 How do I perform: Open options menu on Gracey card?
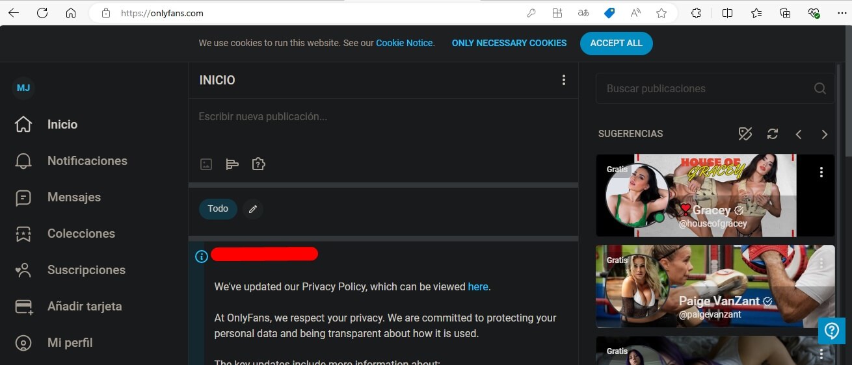[x=821, y=172]
